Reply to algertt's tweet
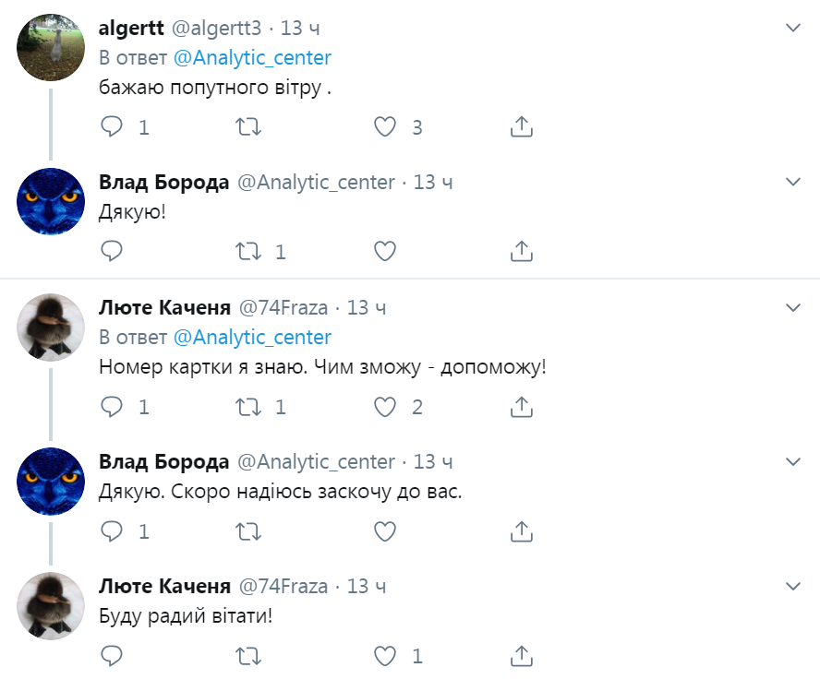 [111, 127]
